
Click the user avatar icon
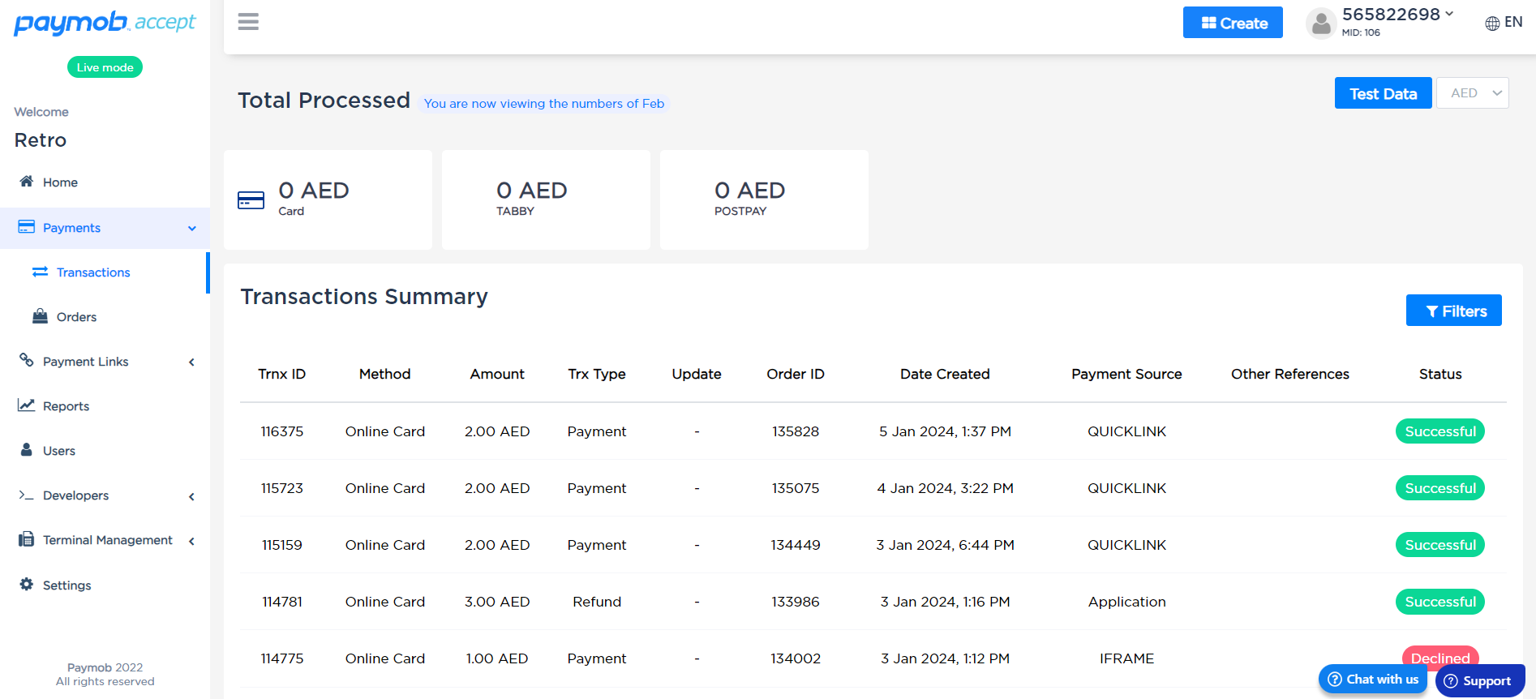[1321, 24]
